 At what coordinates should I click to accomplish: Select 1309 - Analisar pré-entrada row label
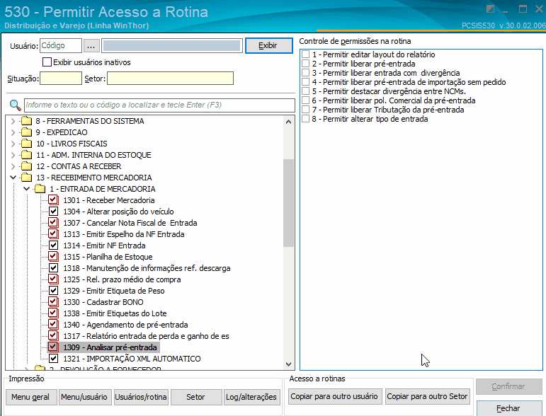pos(110,347)
